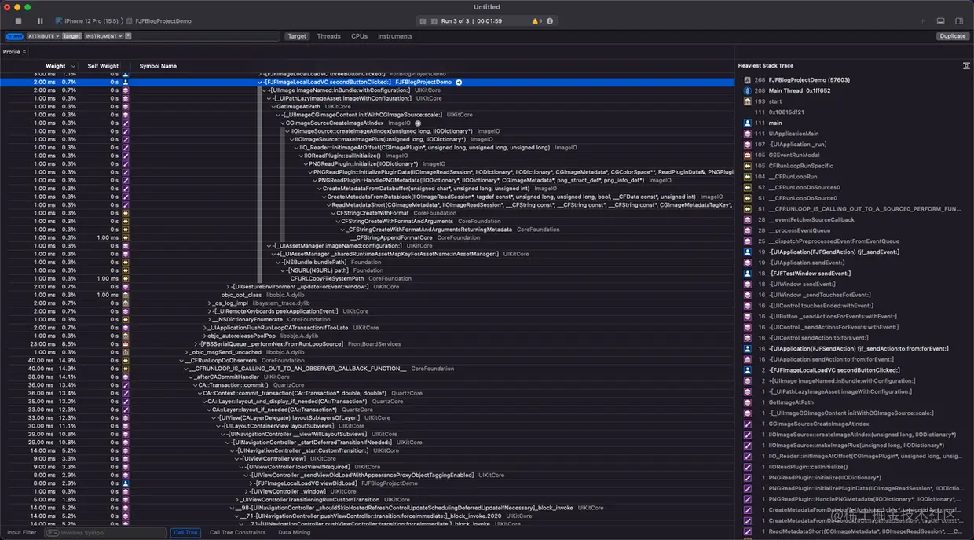Toggle the ANY filter pill

(15, 36)
